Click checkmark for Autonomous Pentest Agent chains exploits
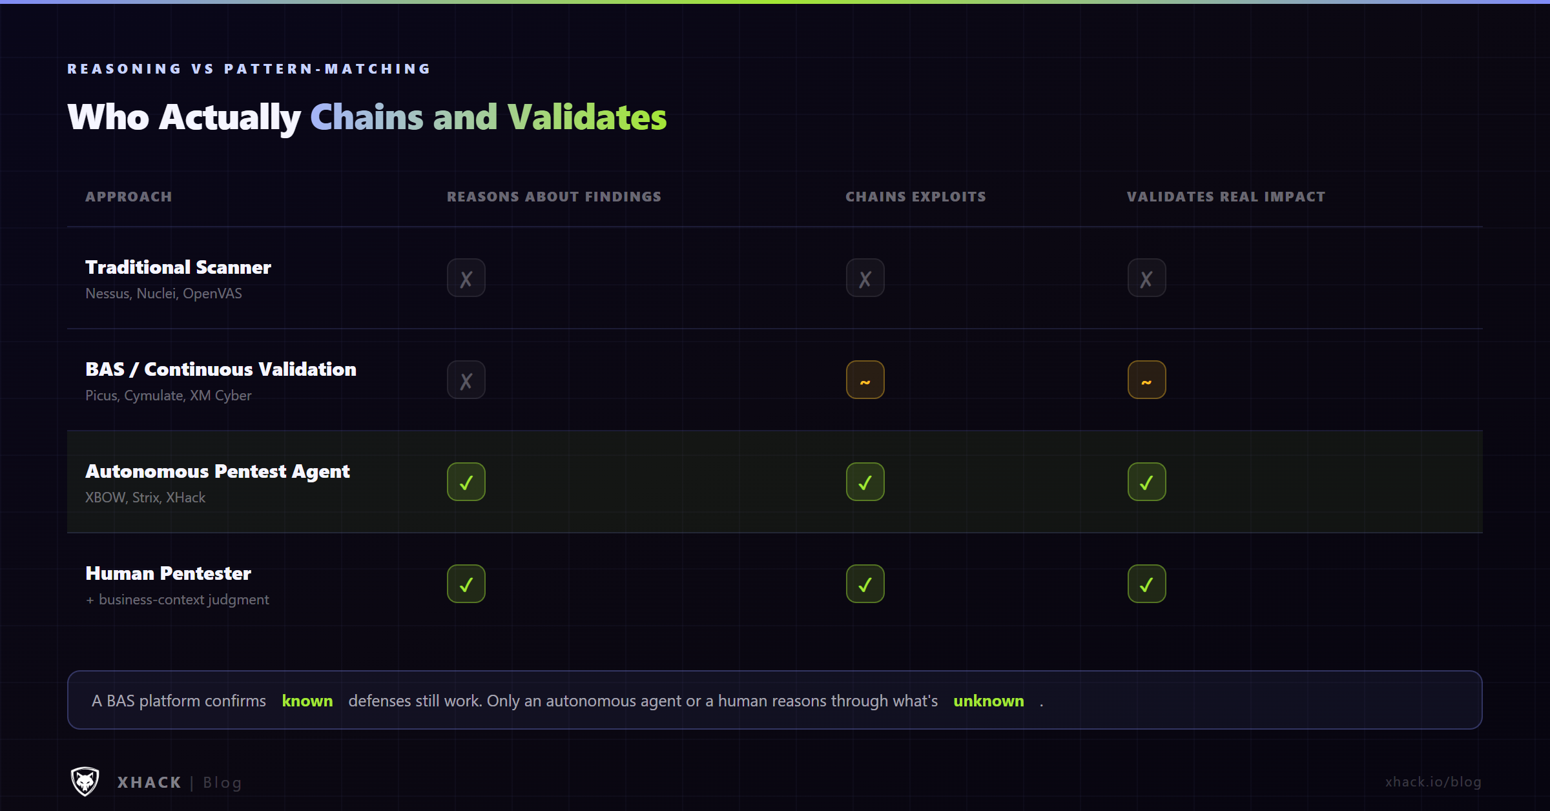The image size is (1550, 811). pos(865,482)
